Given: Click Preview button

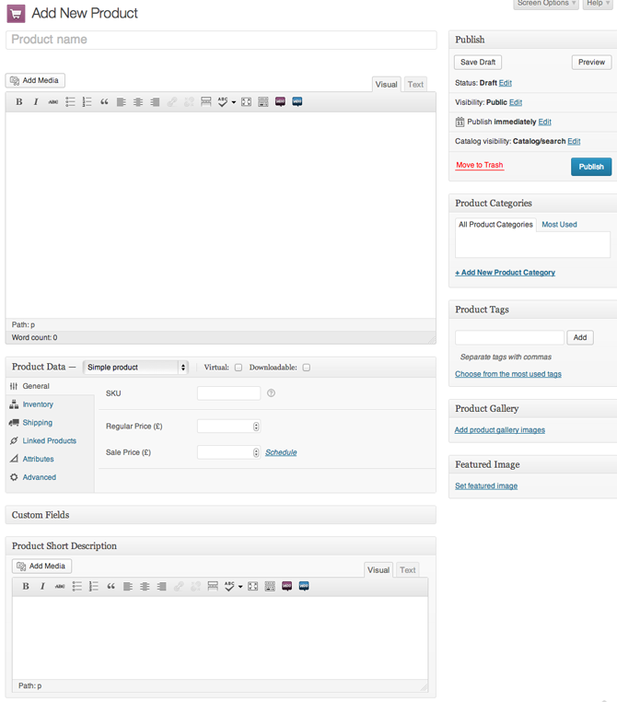Looking at the screenshot, I should (591, 63).
